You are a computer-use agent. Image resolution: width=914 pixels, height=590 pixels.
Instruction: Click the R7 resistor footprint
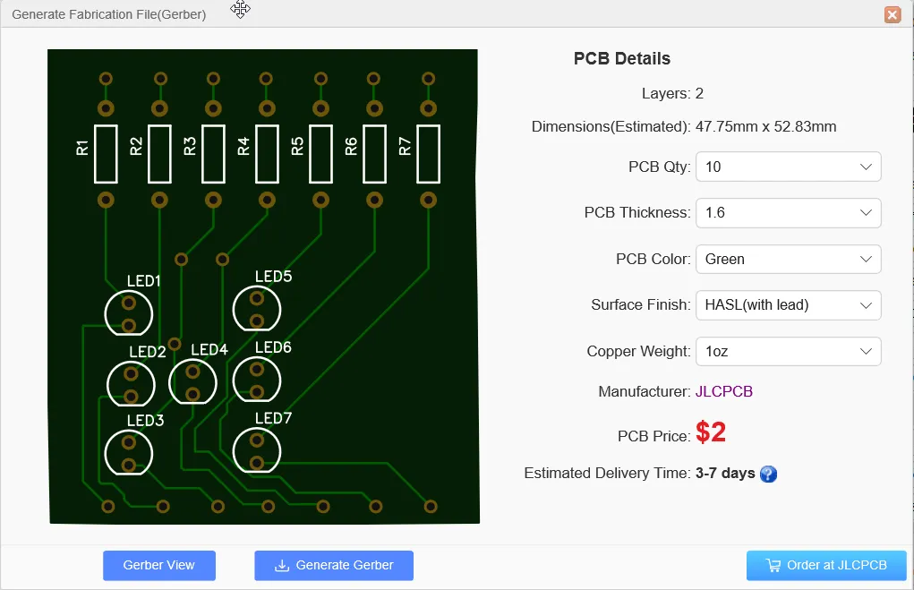pos(429,154)
